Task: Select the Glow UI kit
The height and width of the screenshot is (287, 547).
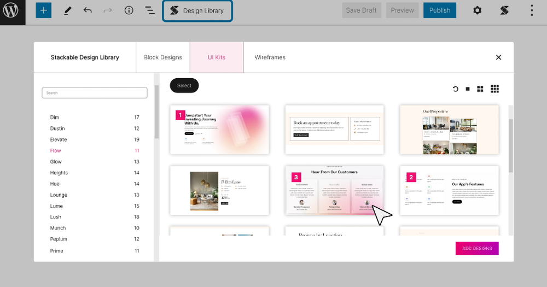Action: [x=95, y=161]
